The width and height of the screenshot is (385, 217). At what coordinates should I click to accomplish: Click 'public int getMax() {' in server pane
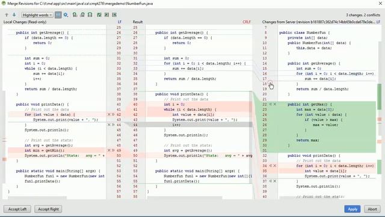pos(310,104)
